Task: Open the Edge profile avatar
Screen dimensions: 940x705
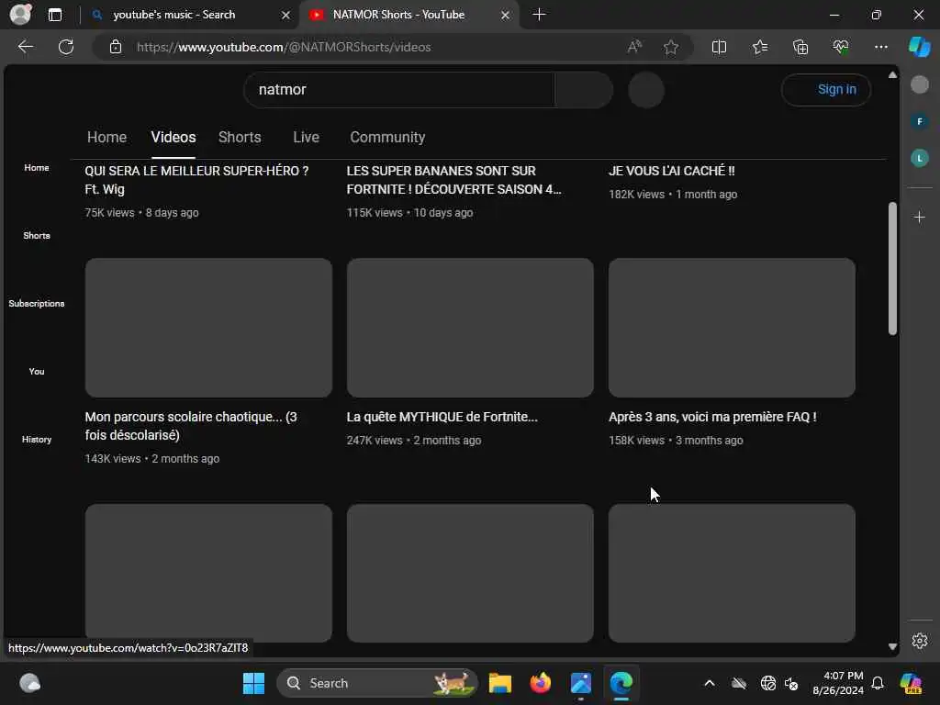Action: click(x=20, y=15)
